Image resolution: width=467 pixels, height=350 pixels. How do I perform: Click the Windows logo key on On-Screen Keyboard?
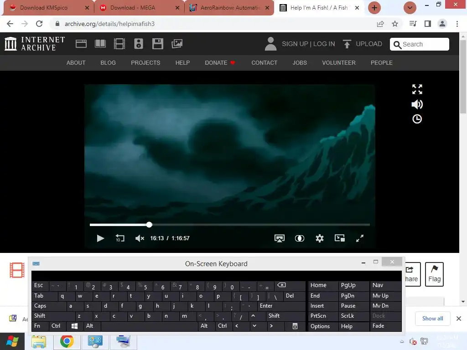tap(74, 326)
